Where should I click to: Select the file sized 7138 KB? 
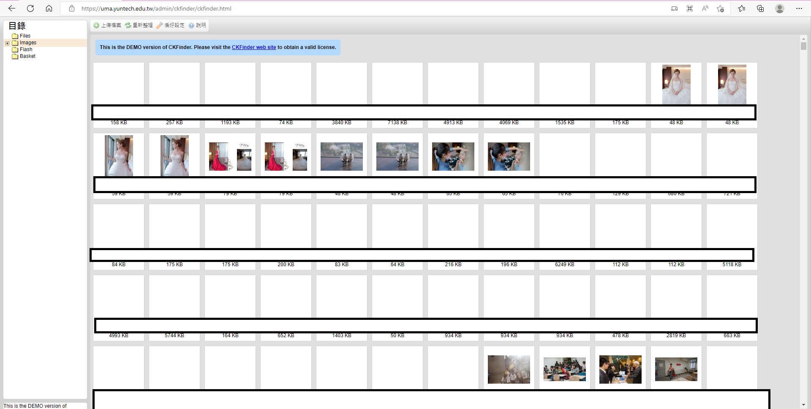coord(397,95)
